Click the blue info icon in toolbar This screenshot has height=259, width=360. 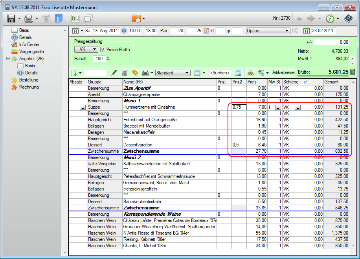[59, 18]
